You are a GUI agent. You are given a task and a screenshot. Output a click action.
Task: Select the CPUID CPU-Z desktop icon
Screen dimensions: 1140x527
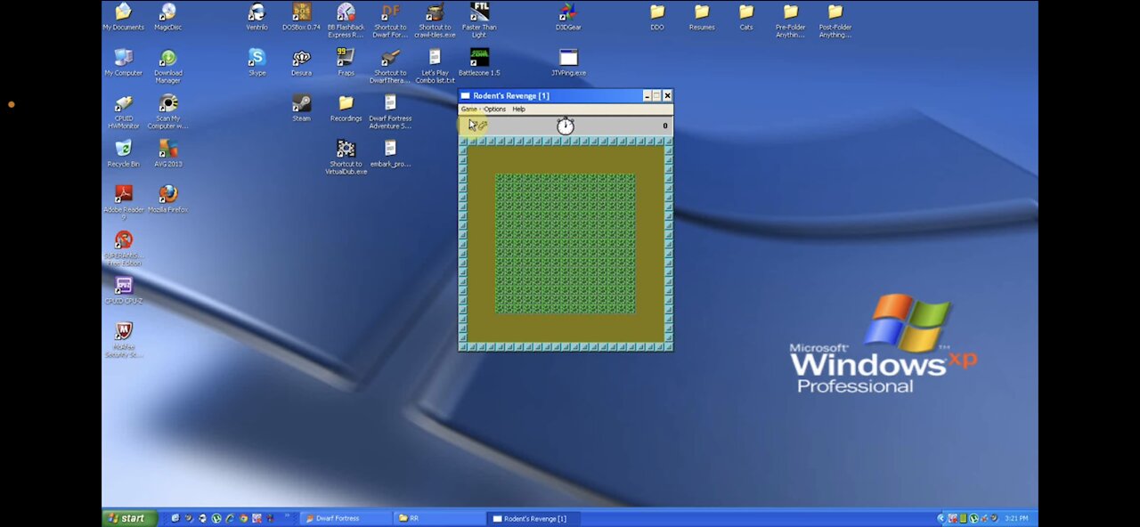point(124,289)
